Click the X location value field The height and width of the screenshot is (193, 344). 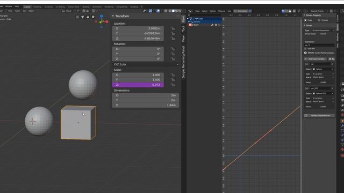point(138,28)
